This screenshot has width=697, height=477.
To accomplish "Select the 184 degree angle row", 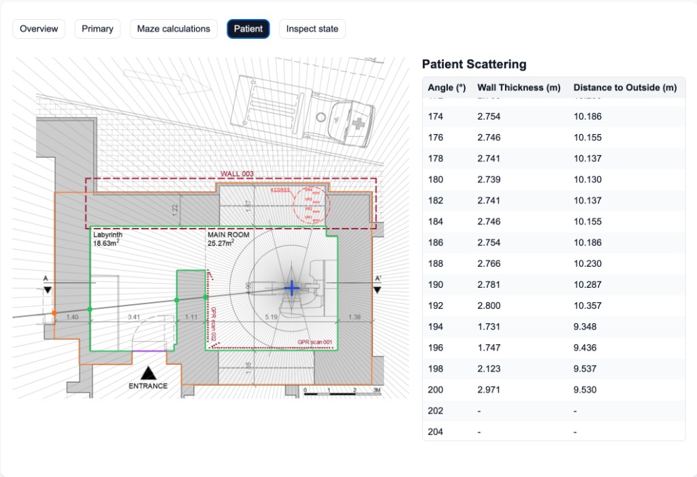I will (x=554, y=221).
